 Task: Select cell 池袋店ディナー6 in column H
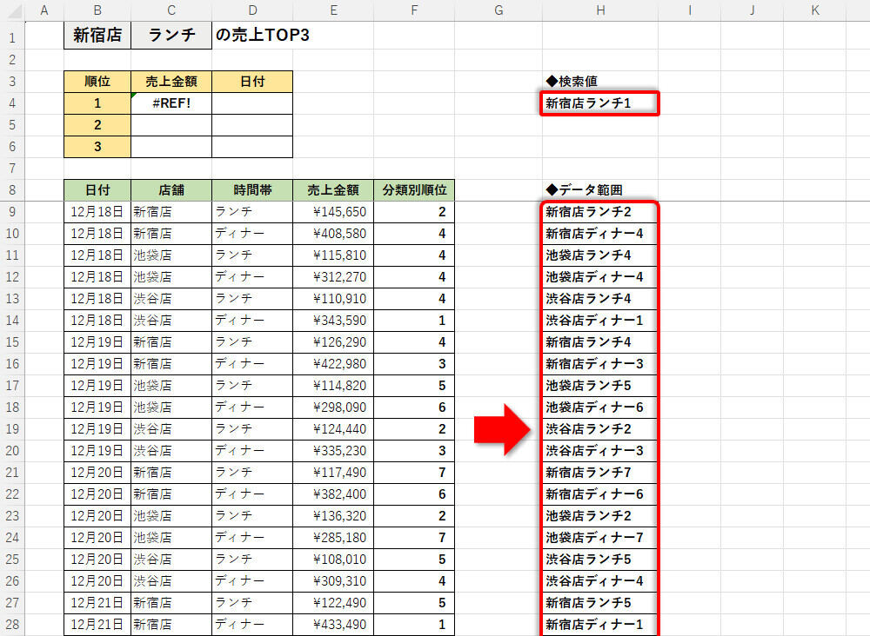600,407
